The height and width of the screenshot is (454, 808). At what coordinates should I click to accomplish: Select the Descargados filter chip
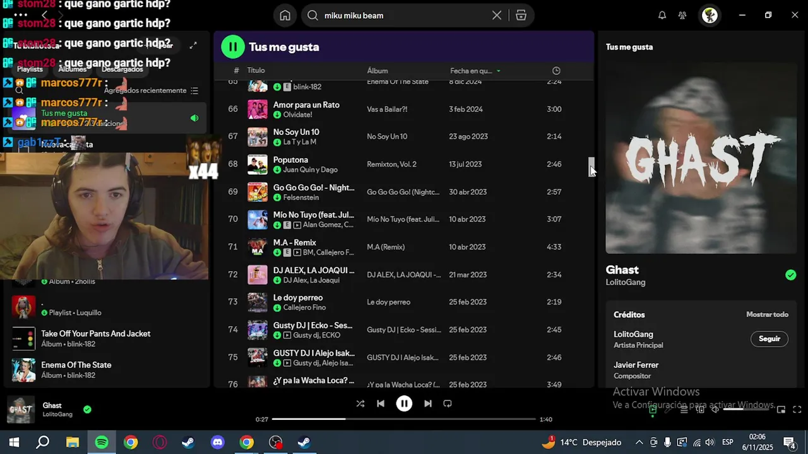point(122,69)
